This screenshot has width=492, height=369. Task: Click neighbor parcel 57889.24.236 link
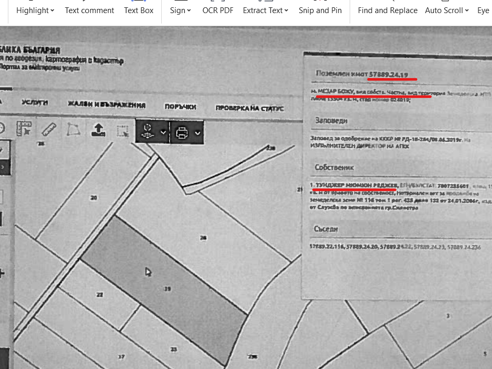(464, 247)
